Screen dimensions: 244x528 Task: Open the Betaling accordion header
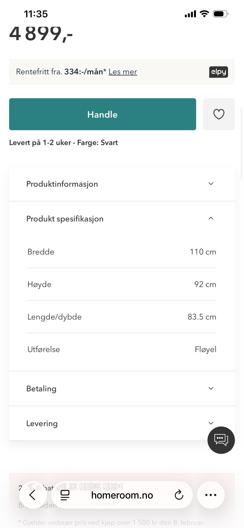coord(41,388)
